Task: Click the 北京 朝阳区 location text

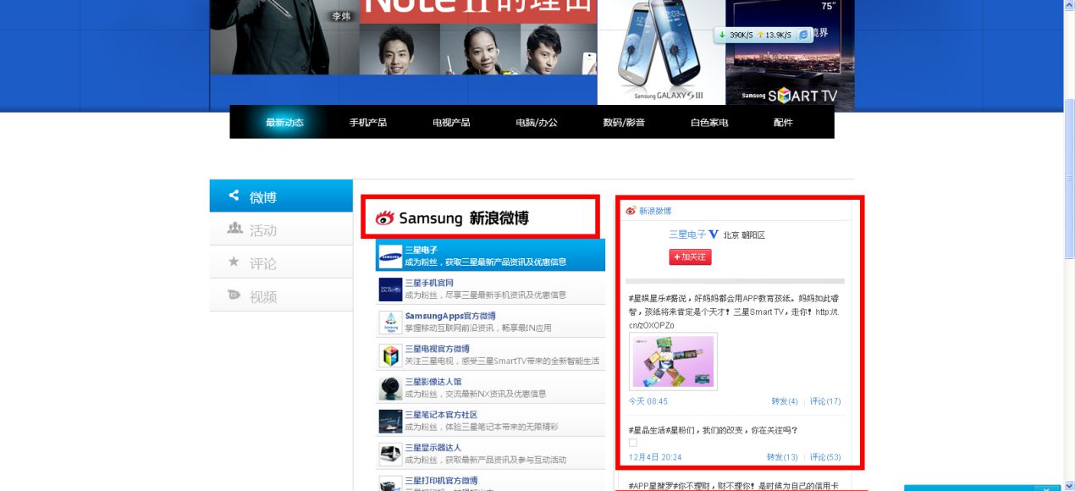Action: pyautogui.click(x=744, y=235)
